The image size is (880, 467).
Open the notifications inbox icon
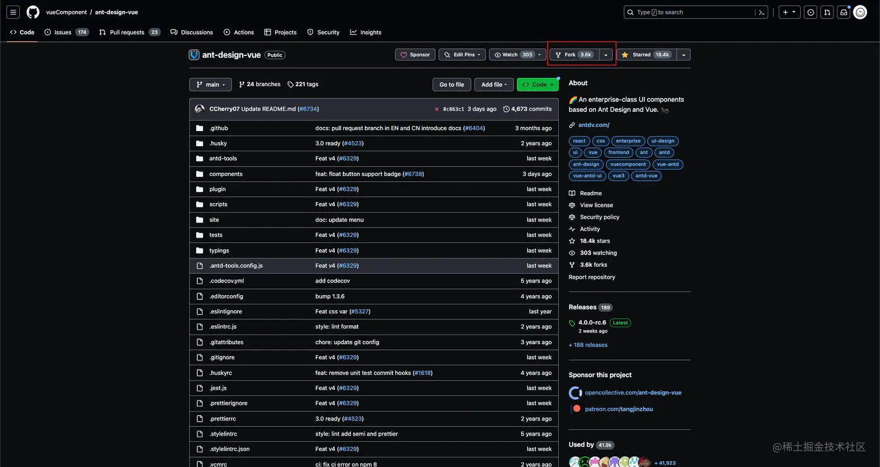[x=843, y=12]
